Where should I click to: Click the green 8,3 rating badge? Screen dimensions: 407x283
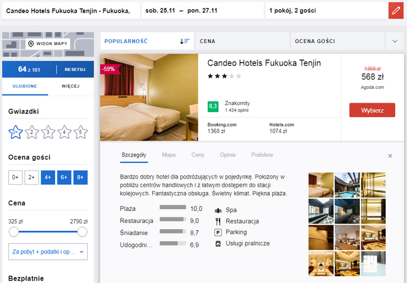[x=213, y=106]
